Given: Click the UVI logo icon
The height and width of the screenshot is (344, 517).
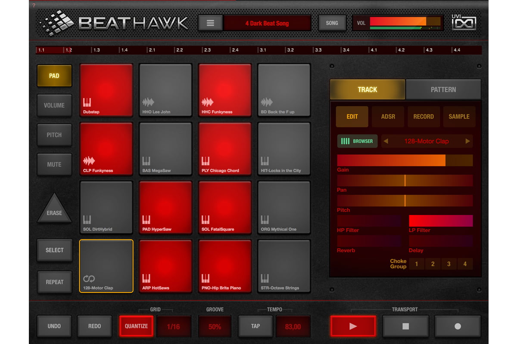Looking at the screenshot, I should click(464, 22).
